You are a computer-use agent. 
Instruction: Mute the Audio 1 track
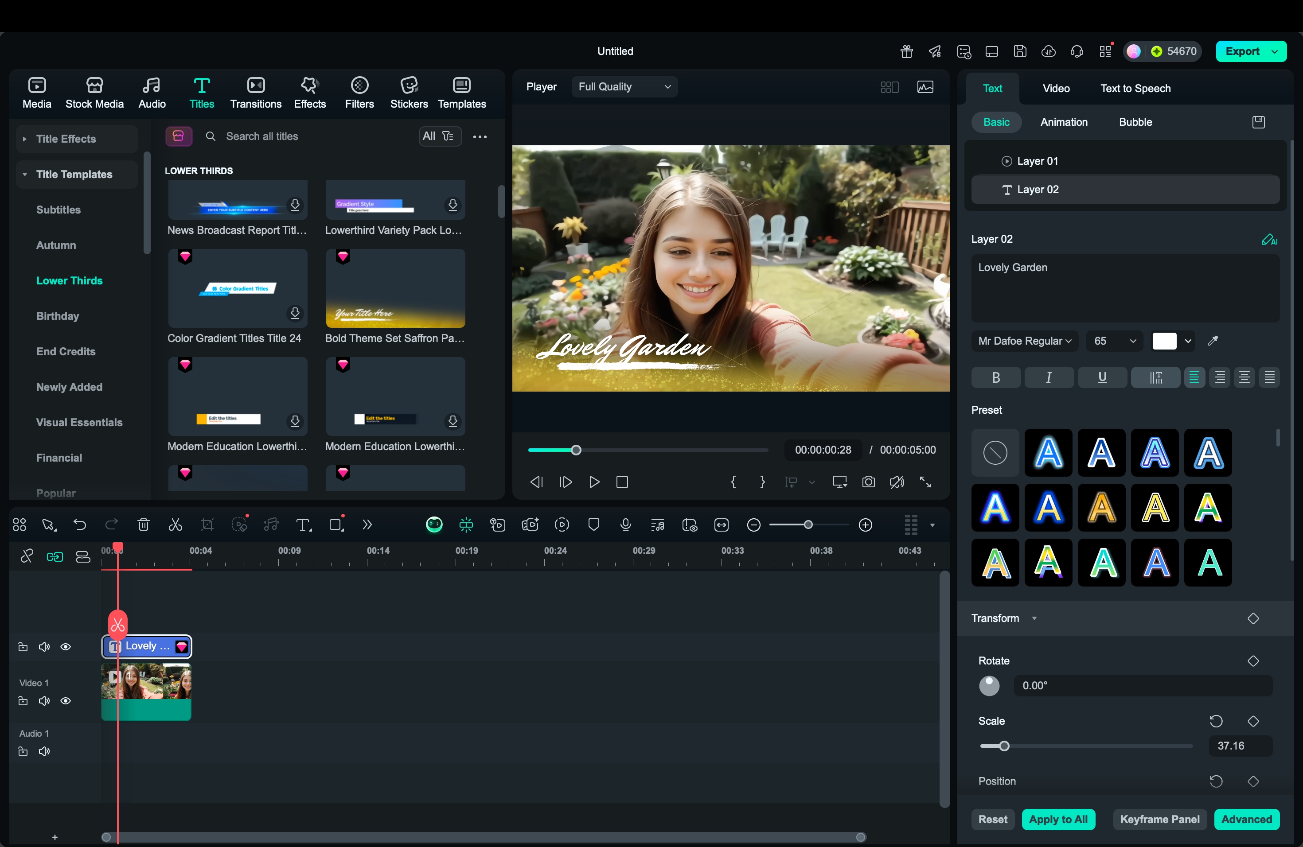[44, 751]
